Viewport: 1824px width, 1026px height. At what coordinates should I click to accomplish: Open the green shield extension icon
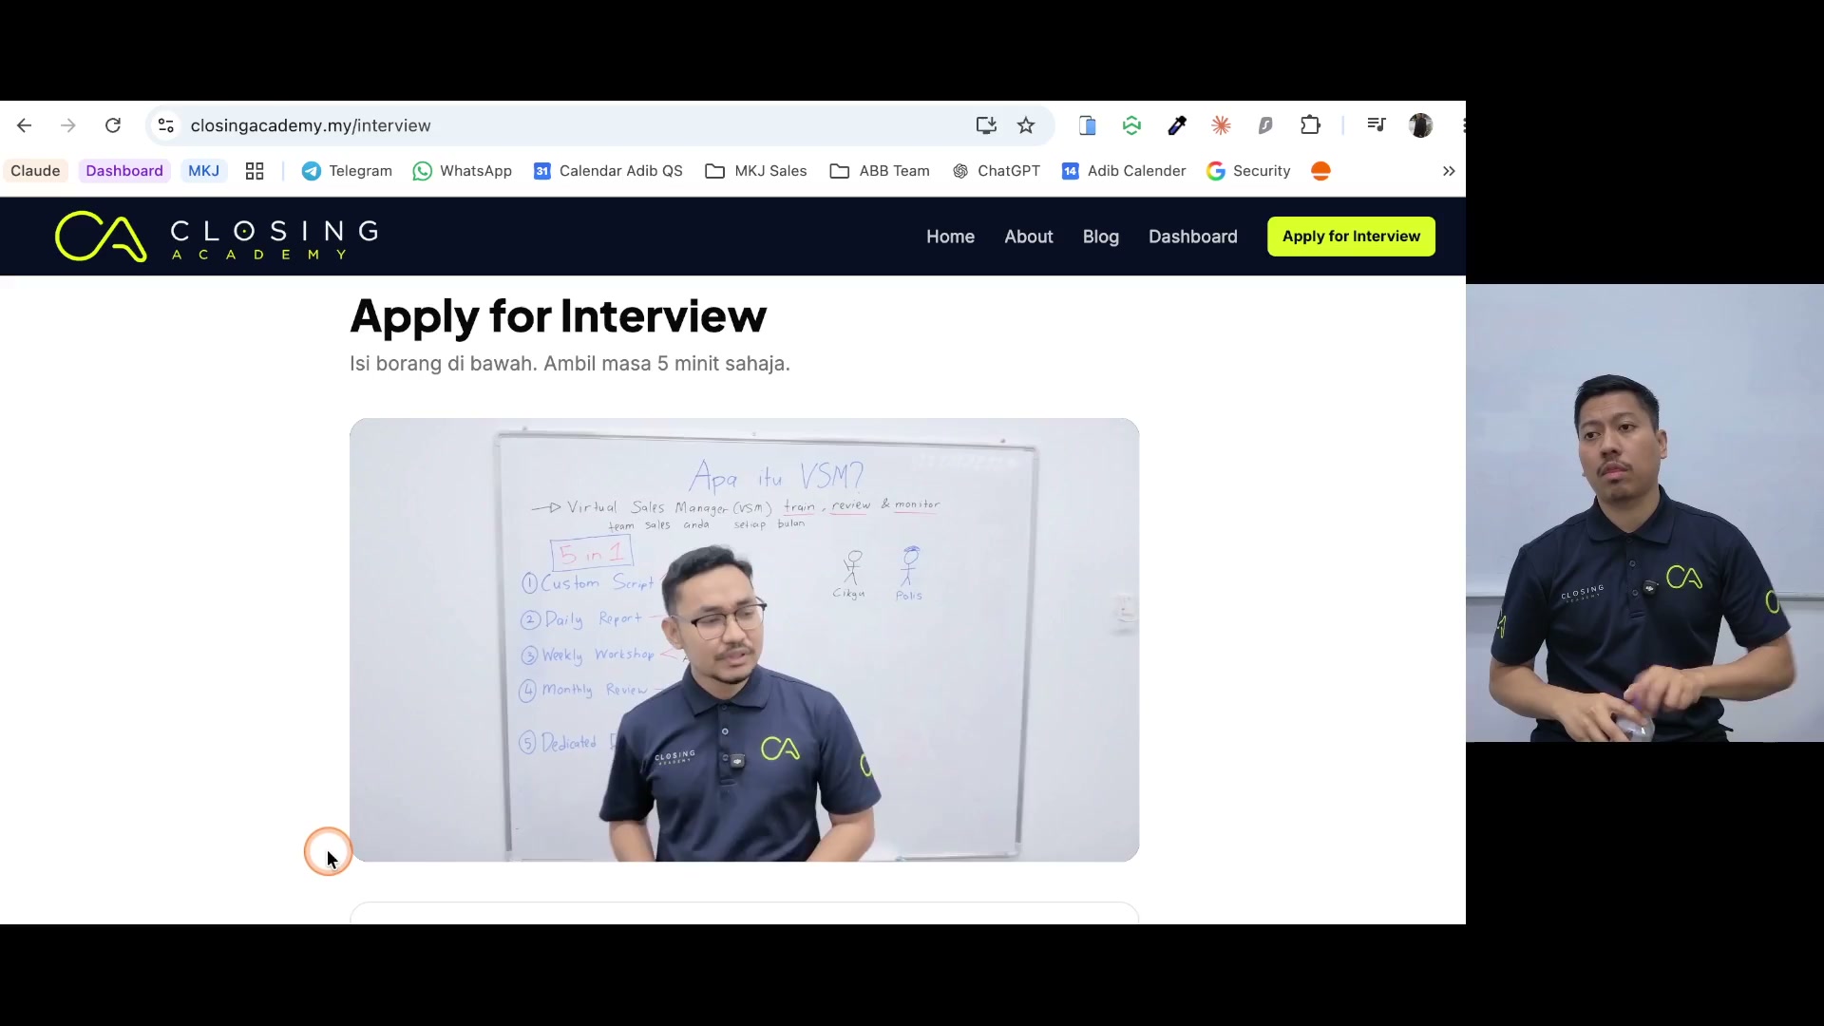click(1131, 125)
